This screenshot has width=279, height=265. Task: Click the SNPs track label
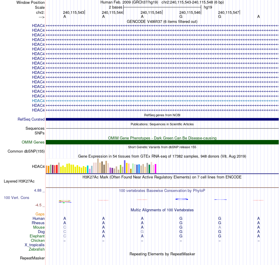pos(40,133)
